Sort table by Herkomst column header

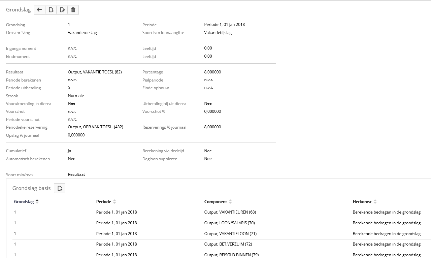(x=362, y=201)
